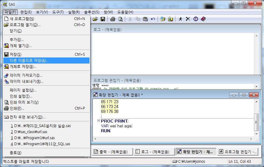Click the Break exclamation toolbar icon
The height and width of the screenshot is (167, 264).
pos(196,19)
